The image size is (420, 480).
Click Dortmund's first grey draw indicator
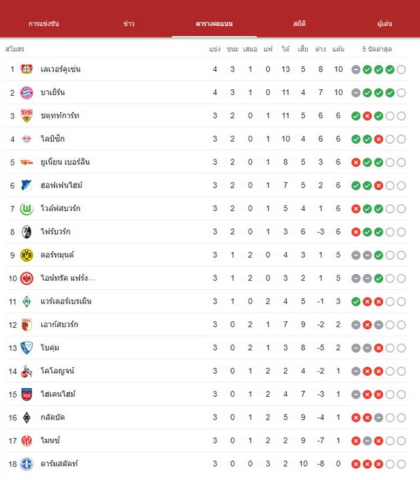coord(356,255)
